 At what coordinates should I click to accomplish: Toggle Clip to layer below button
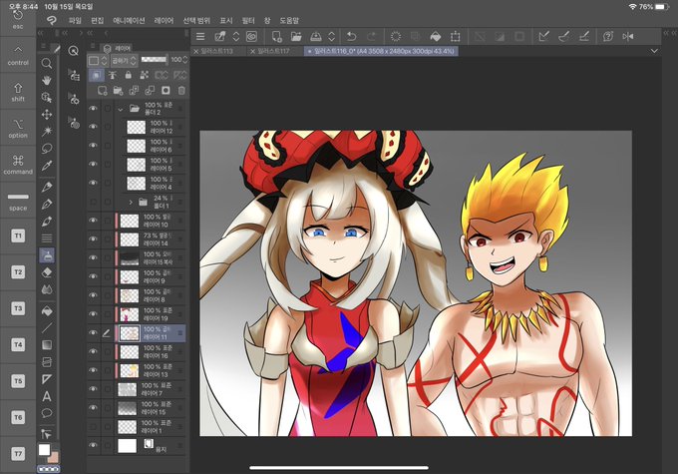click(96, 75)
